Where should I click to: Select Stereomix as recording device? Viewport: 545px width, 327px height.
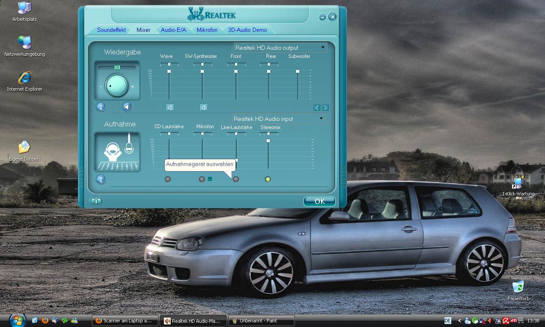point(268,179)
